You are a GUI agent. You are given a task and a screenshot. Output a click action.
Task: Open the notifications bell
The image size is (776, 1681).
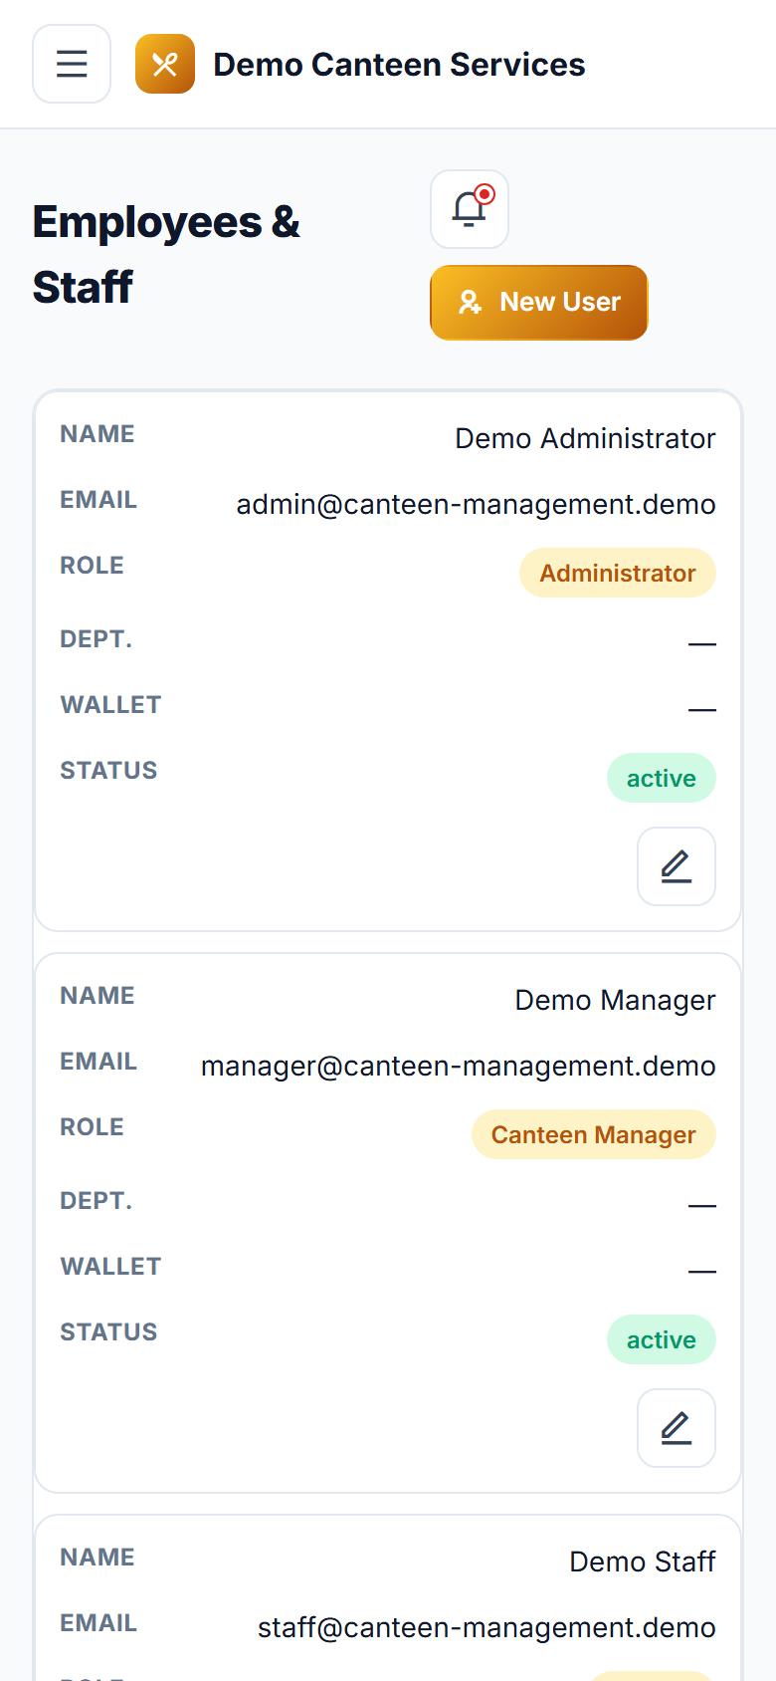[470, 209]
